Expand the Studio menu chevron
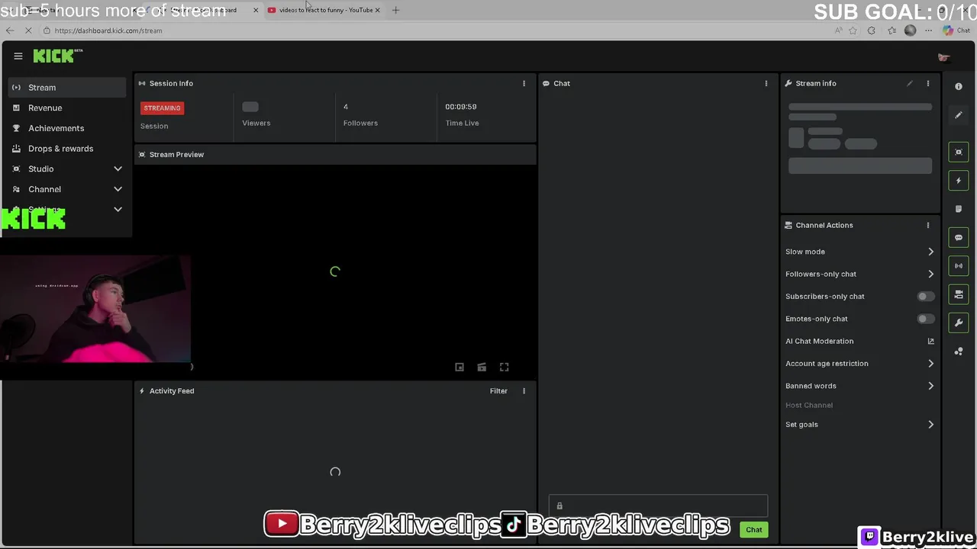Image resolution: width=977 pixels, height=549 pixels. click(118, 169)
